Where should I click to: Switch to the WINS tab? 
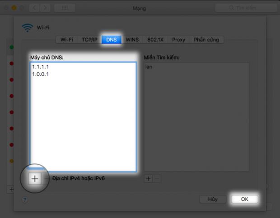132,40
